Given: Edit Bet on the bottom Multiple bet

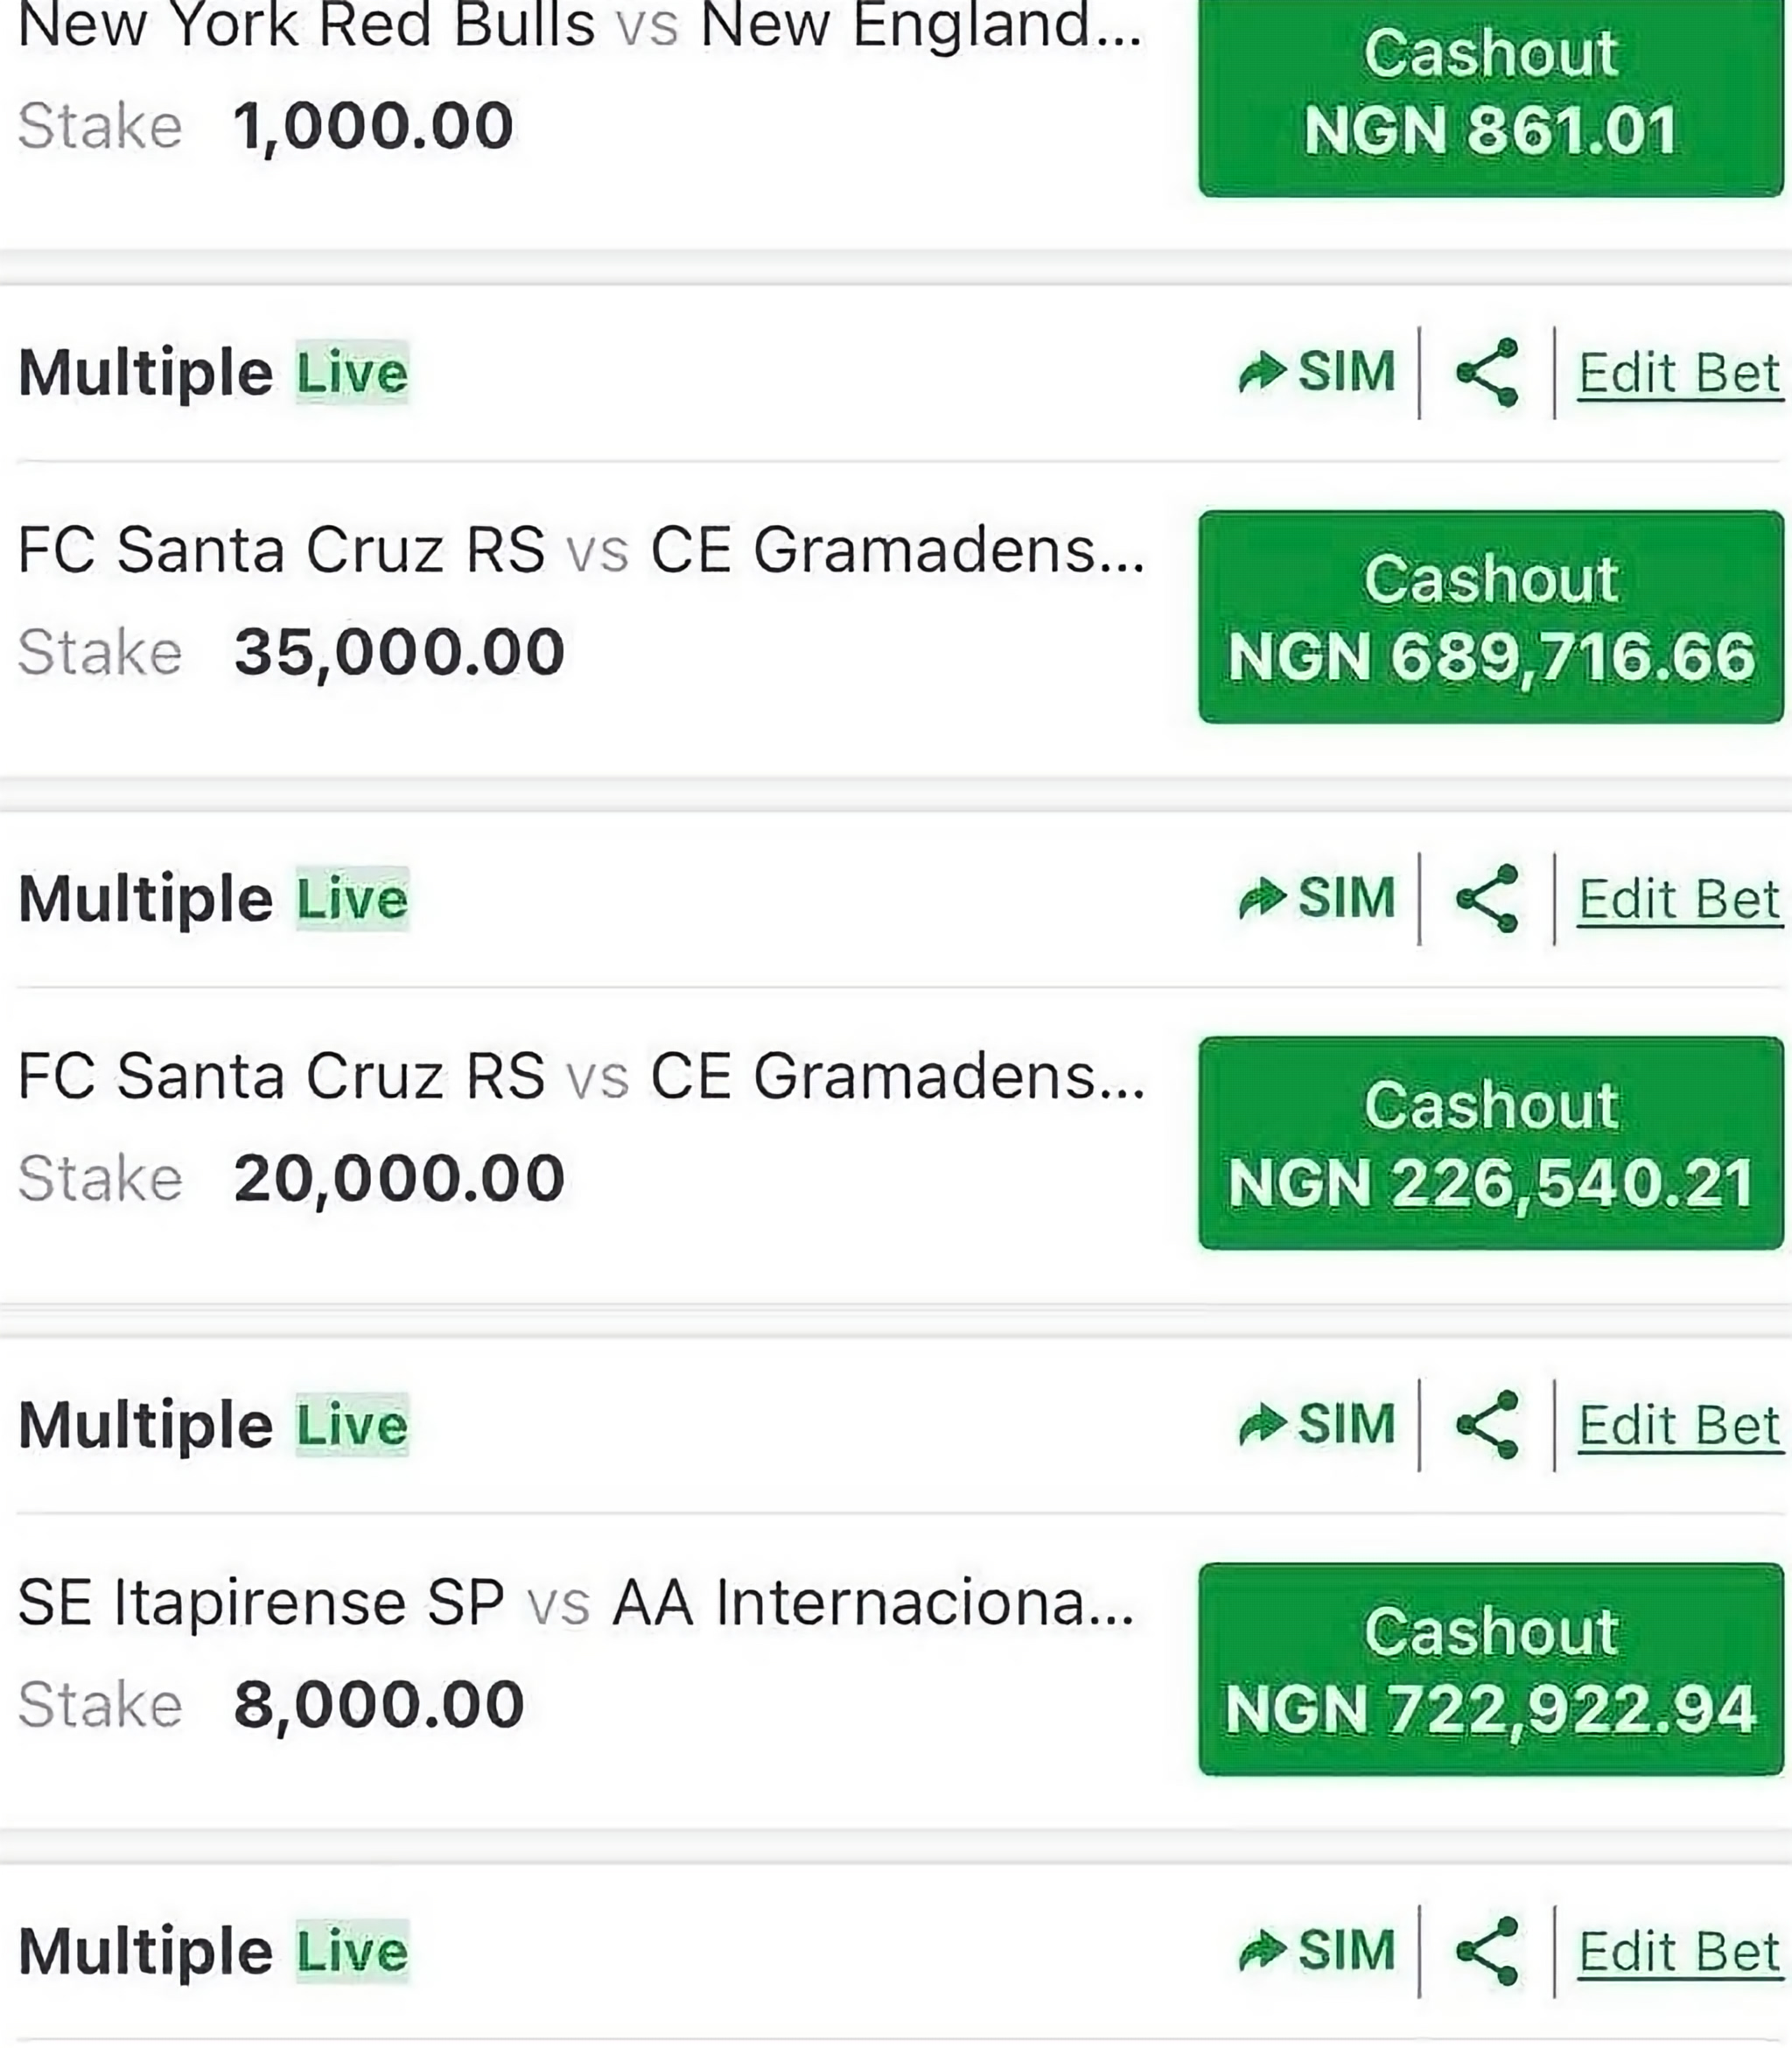Looking at the screenshot, I should pyautogui.click(x=1680, y=1952).
